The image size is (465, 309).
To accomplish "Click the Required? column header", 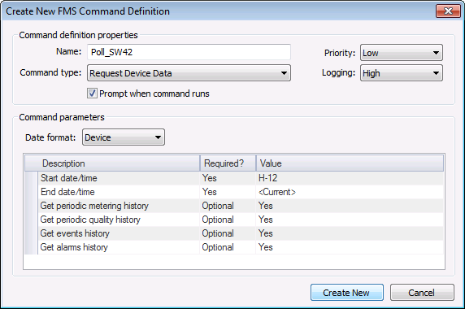I will pyautogui.click(x=228, y=163).
